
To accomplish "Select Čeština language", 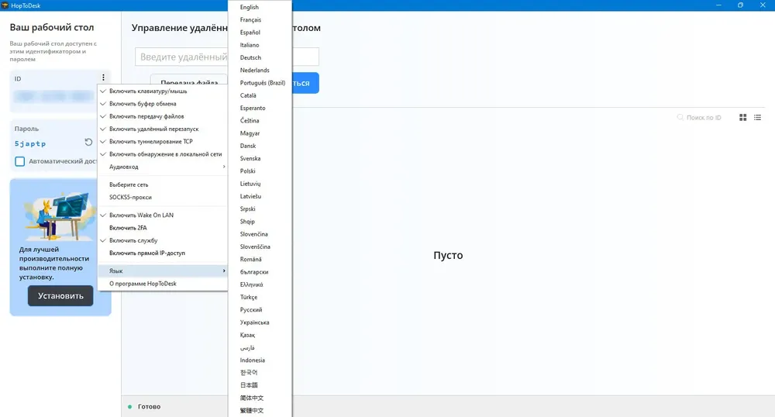I will [x=260, y=121].
